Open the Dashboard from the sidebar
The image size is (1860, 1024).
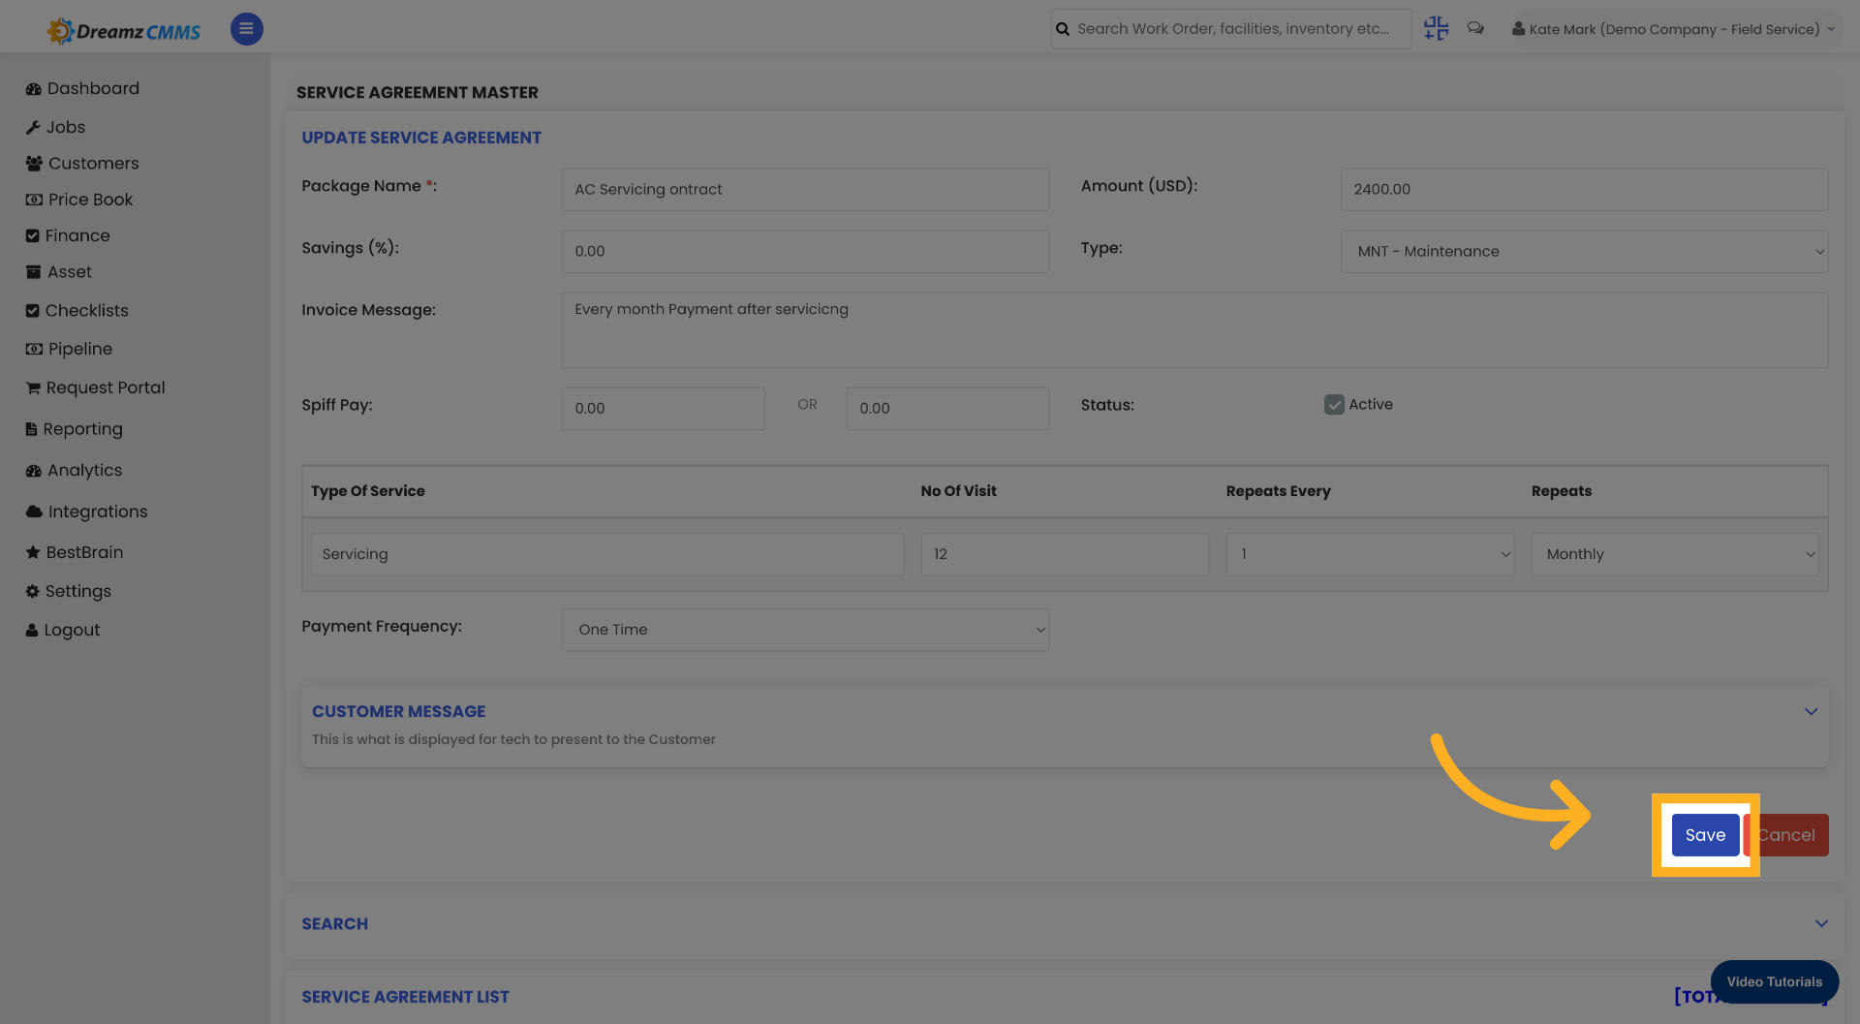click(92, 88)
